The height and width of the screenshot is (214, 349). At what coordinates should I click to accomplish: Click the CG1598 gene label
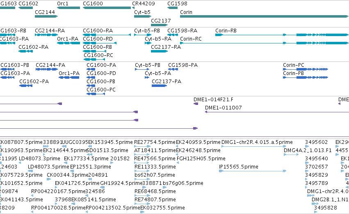178,4
